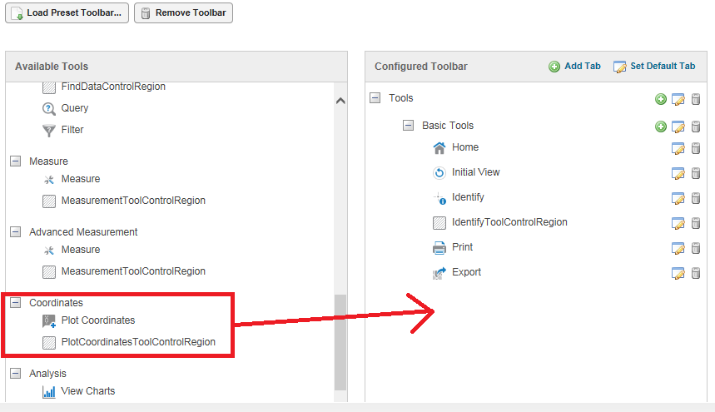Image resolution: width=715 pixels, height=412 pixels.
Task: Click the Add Tab link
Action: click(574, 66)
